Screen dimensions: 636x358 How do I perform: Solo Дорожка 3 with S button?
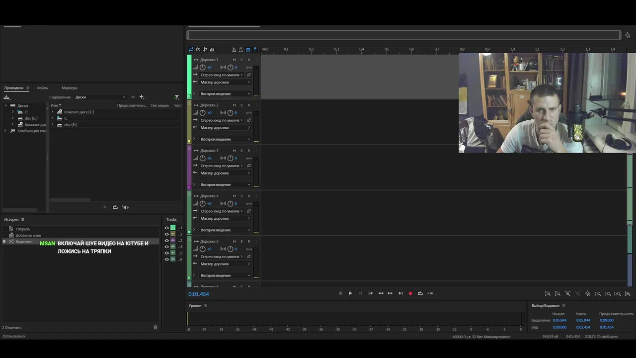click(x=241, y=150)
